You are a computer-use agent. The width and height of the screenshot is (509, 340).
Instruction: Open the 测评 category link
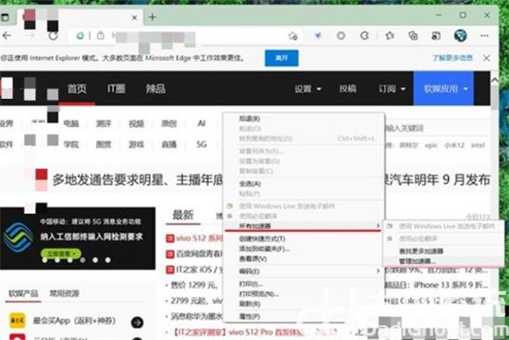(104, 124)
